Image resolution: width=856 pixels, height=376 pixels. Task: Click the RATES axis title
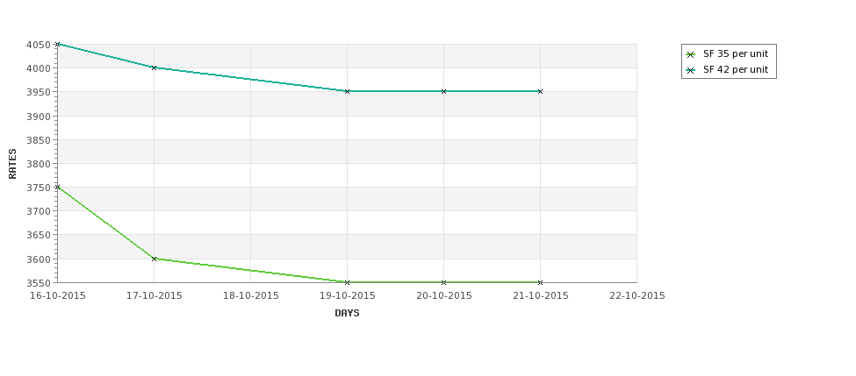coord(12,164)
